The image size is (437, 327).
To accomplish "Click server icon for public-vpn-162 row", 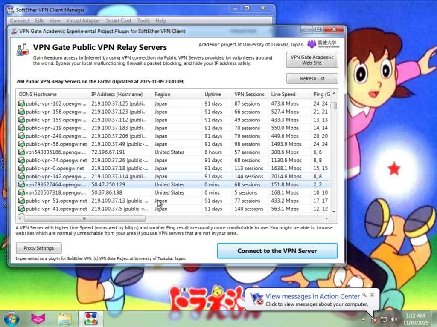I will point(21,103).
